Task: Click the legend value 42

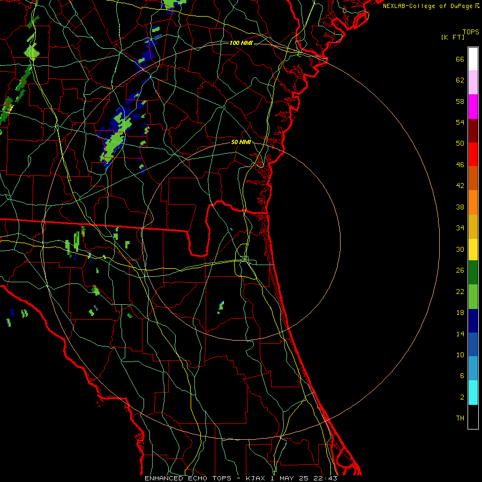Action: 460,186
